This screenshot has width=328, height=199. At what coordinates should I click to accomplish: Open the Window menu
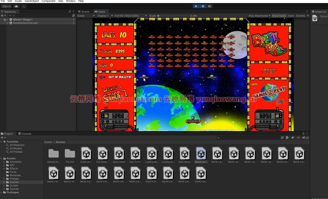(71, 1)
